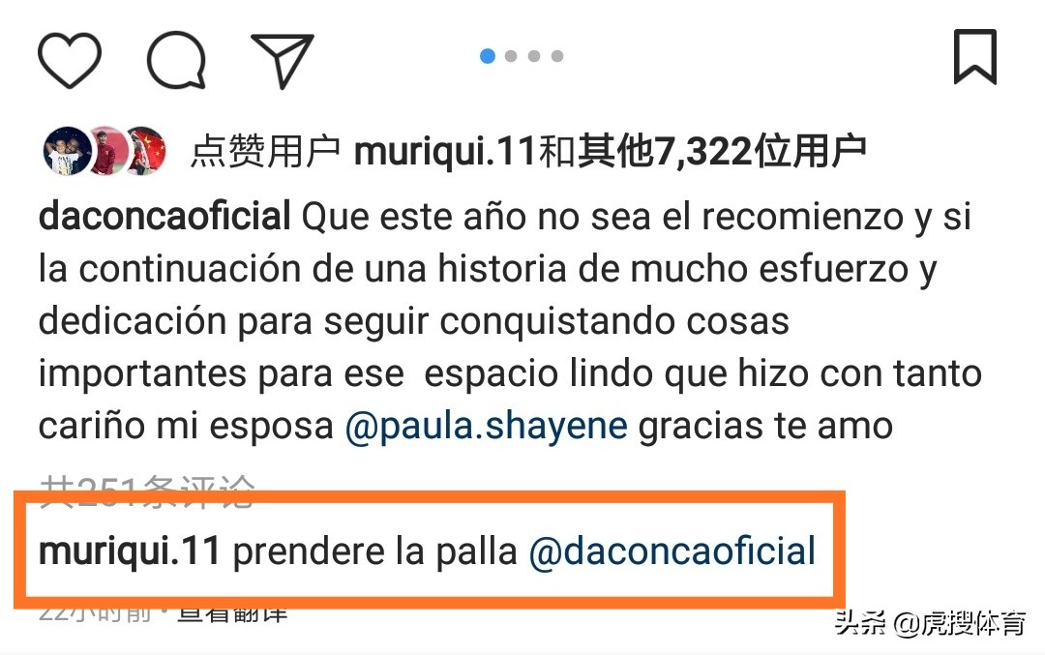The image size is (1045, 655).
Task: Open @paula.shayene mention link
Action: tap(487, 427)
